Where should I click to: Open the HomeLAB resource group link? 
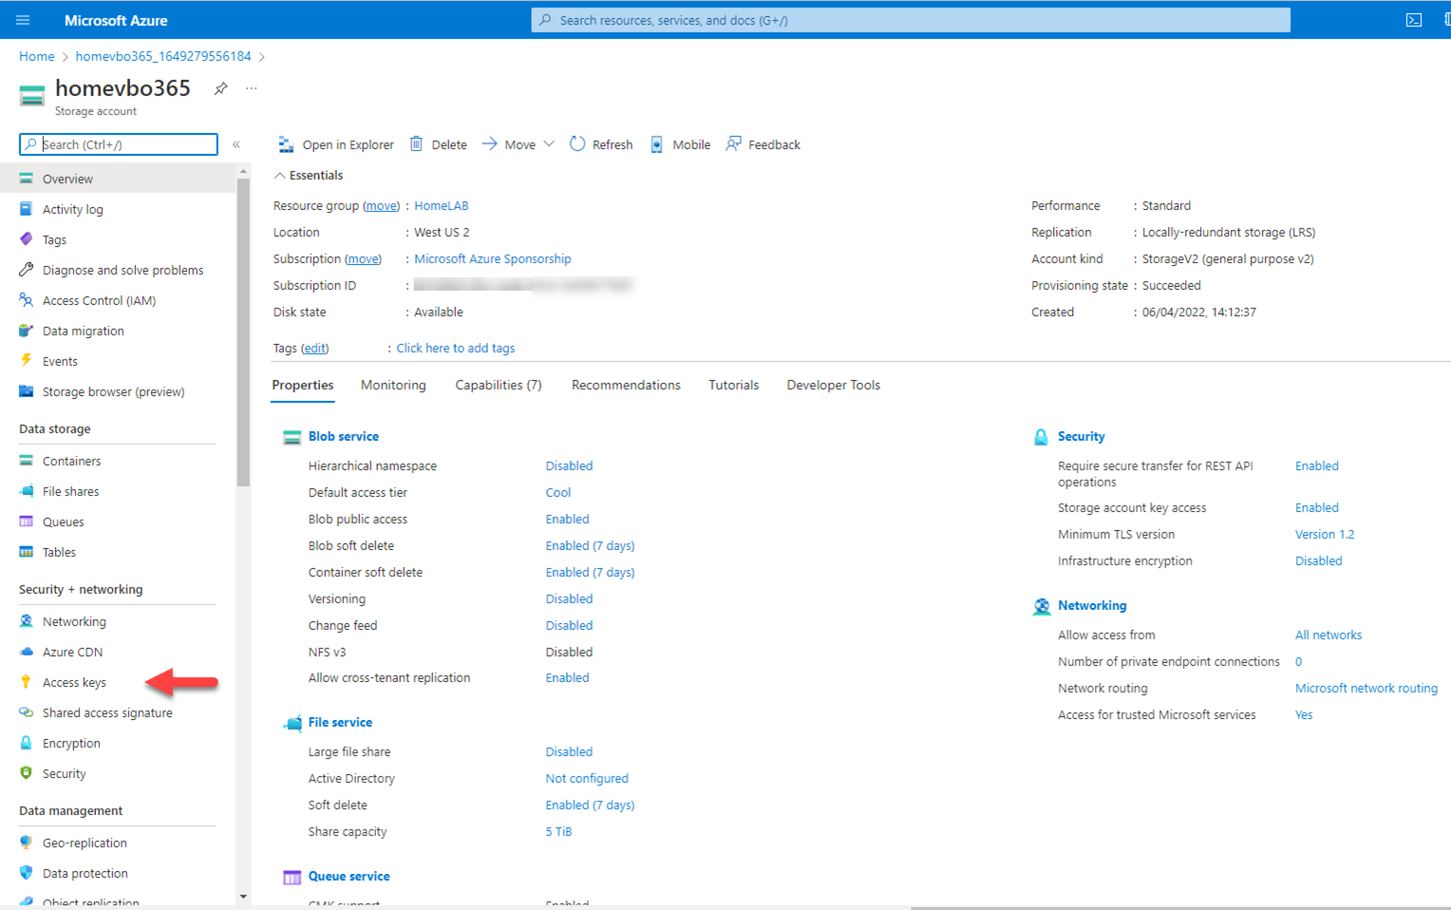[441, 205]
